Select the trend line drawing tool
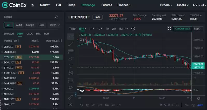207x110 pixels. [71, 44]
